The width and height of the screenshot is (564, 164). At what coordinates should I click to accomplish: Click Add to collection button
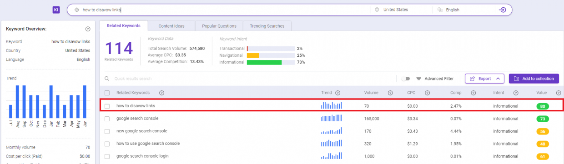click(534, 79)
